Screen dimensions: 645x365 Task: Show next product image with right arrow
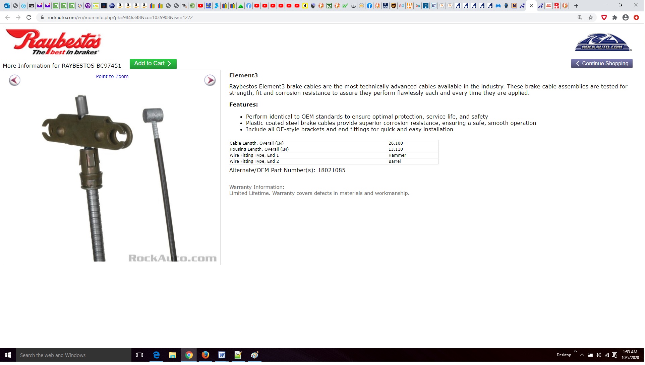[x=210, y=80]
